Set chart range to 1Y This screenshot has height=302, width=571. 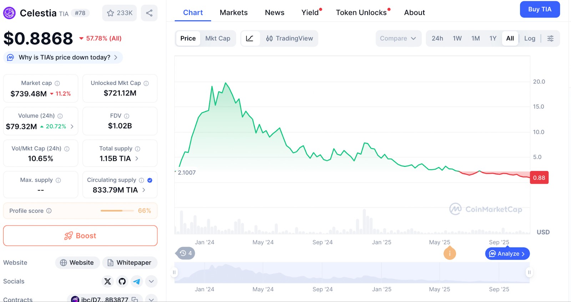(493, 39)
